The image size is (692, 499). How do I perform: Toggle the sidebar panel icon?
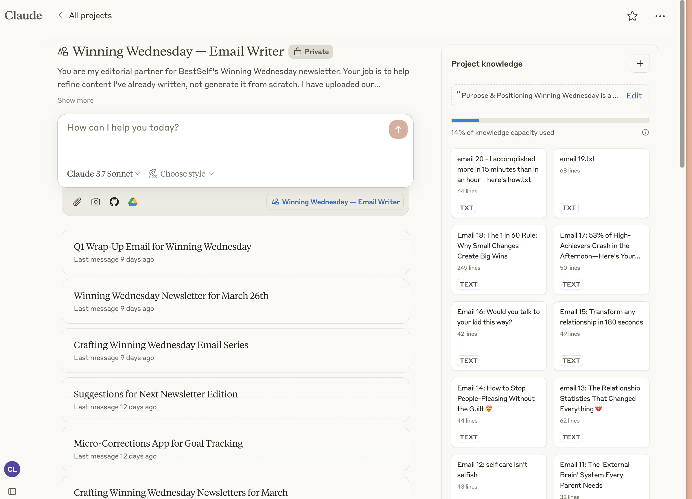pyautogui.click(x=12, y=491)
